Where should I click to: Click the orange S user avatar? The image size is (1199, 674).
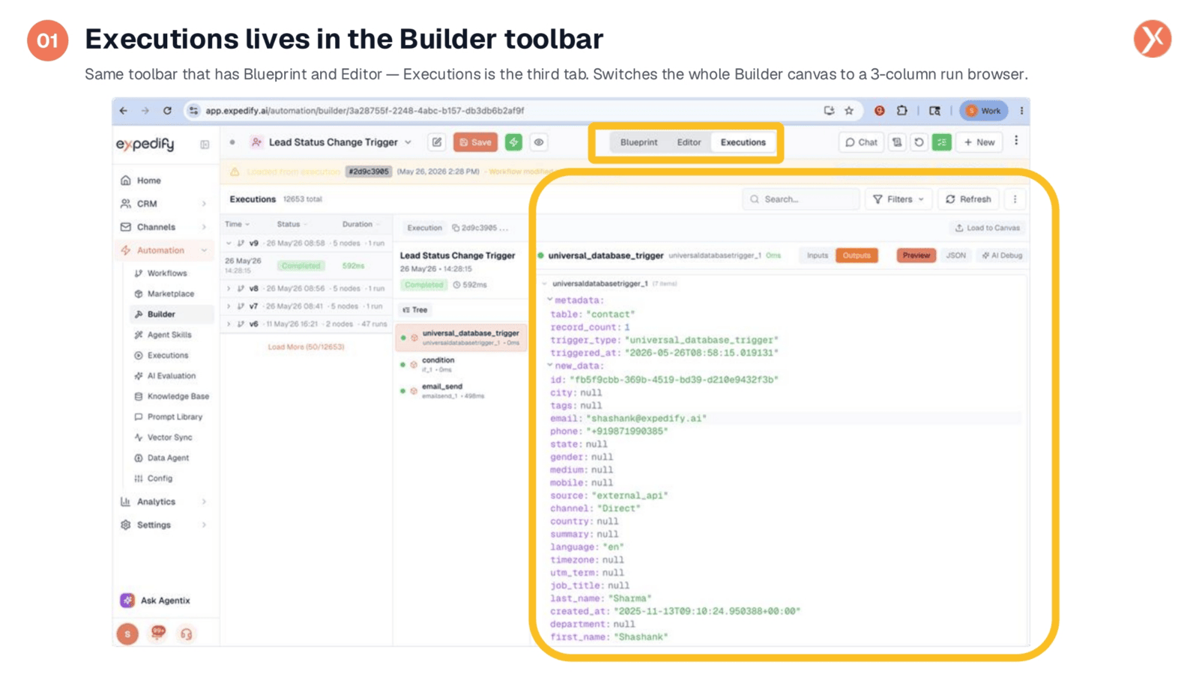[127, 634]
